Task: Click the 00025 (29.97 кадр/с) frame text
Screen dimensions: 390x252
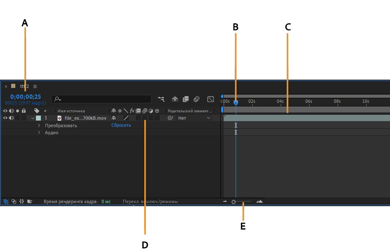Action: click(25, 103)
